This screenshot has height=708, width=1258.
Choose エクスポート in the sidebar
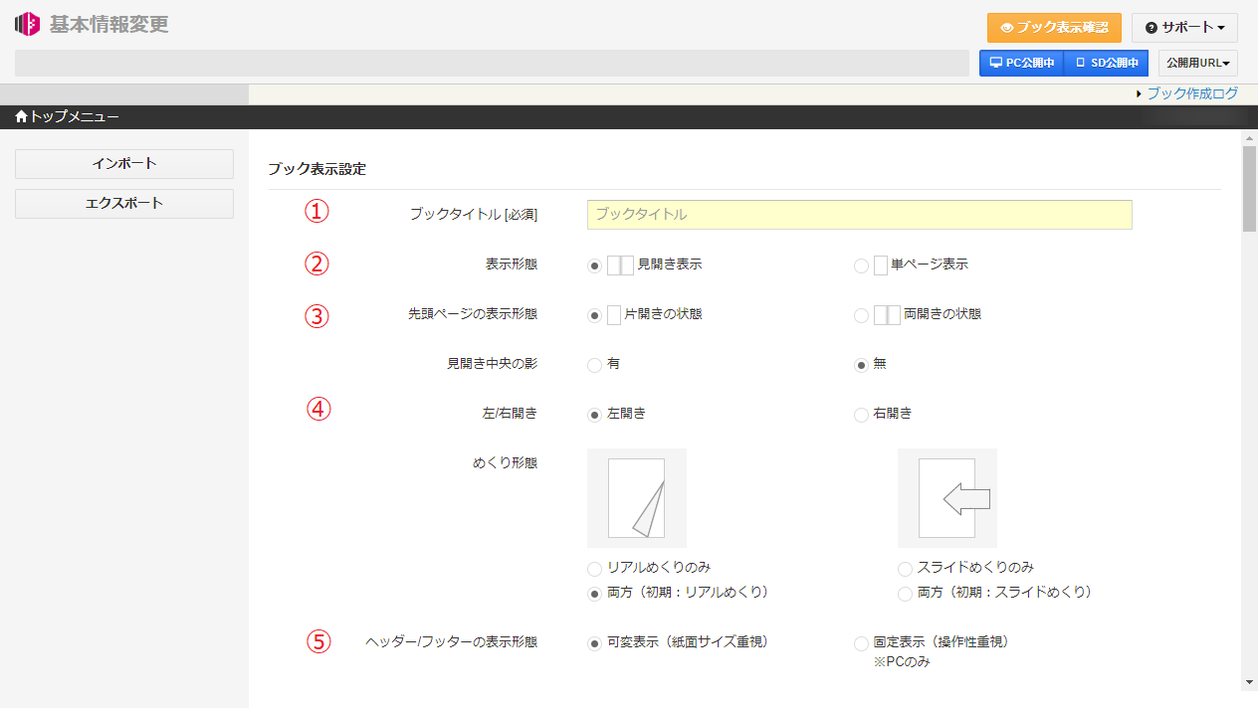[123, 203]
